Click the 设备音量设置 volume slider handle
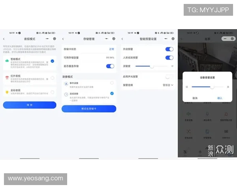This screenshot has height=189, width=237. tap(212, 87)
